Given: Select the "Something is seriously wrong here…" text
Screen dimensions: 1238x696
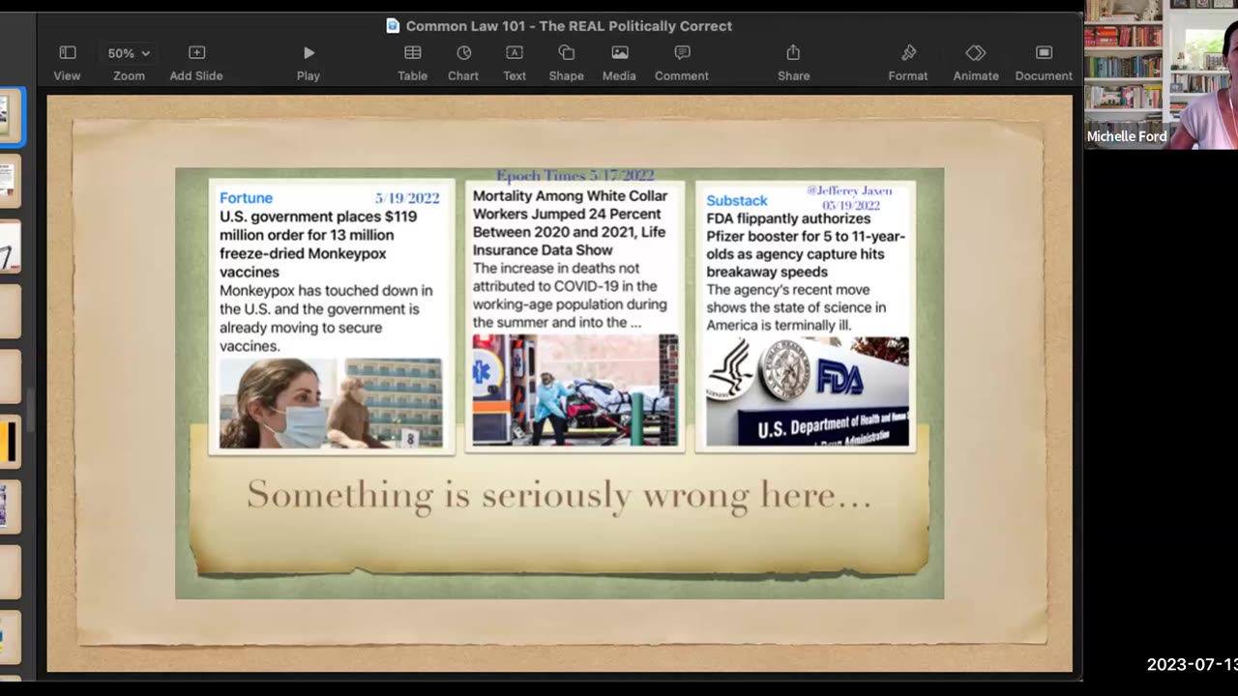Looking at the screenshot, I should 559,494.
